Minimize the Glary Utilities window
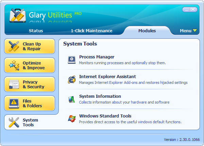 186,10
